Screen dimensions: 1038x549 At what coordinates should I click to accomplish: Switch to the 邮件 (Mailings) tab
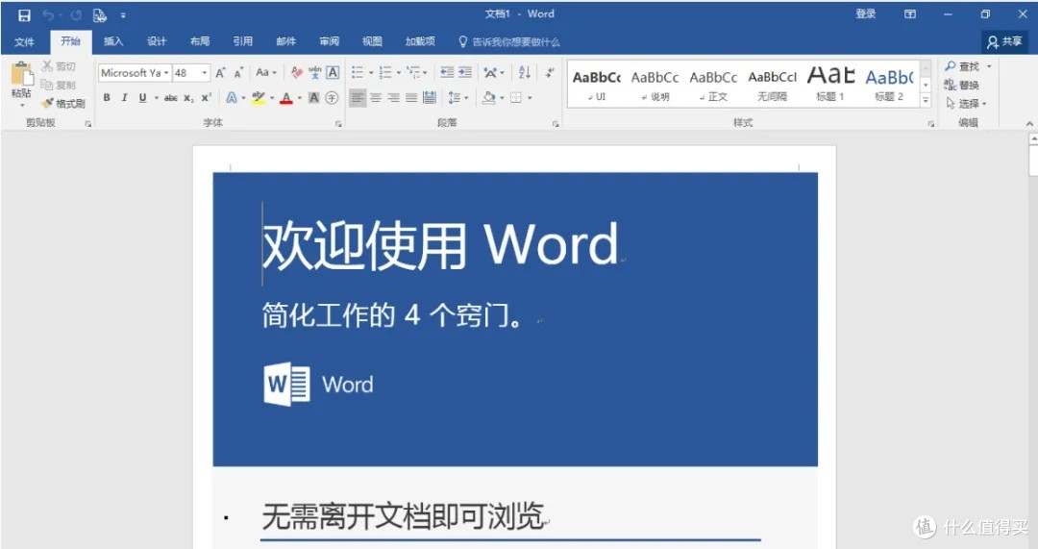click(286, 41)
